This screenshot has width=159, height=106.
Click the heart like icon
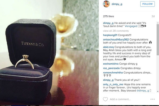point(105,99)
